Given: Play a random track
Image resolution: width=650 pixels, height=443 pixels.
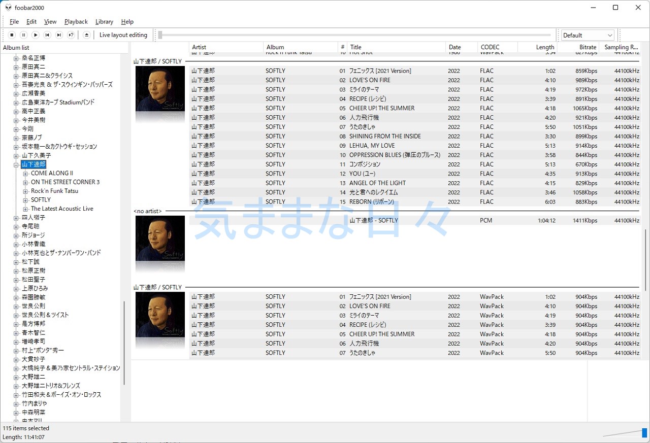Looking at the screenshot, I should tap(71, 35).
